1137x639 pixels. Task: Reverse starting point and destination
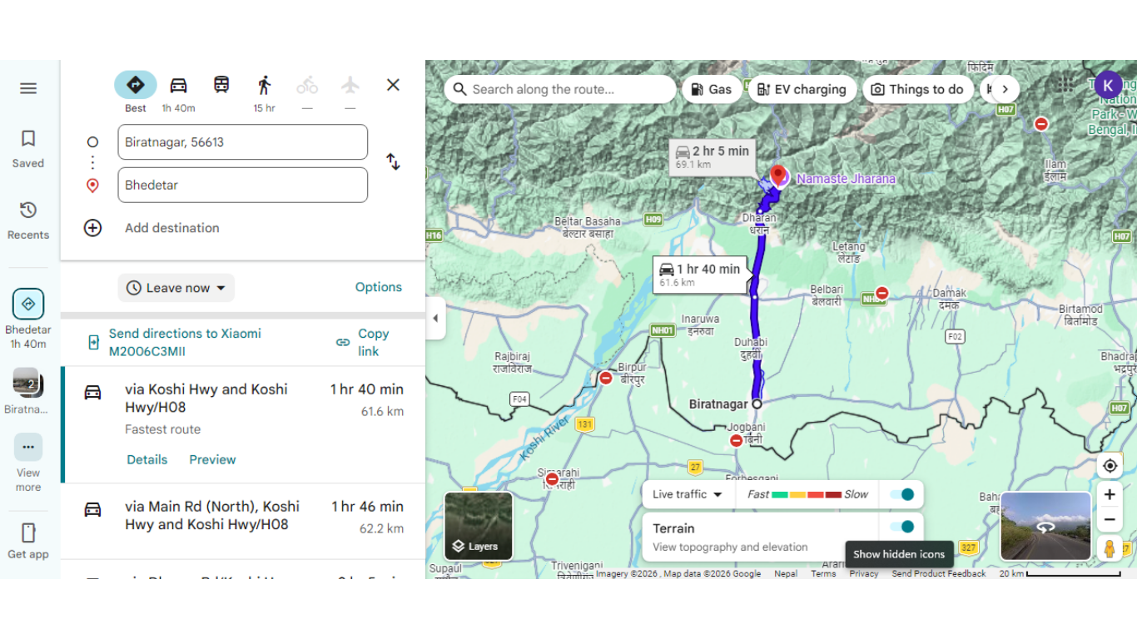394,161
